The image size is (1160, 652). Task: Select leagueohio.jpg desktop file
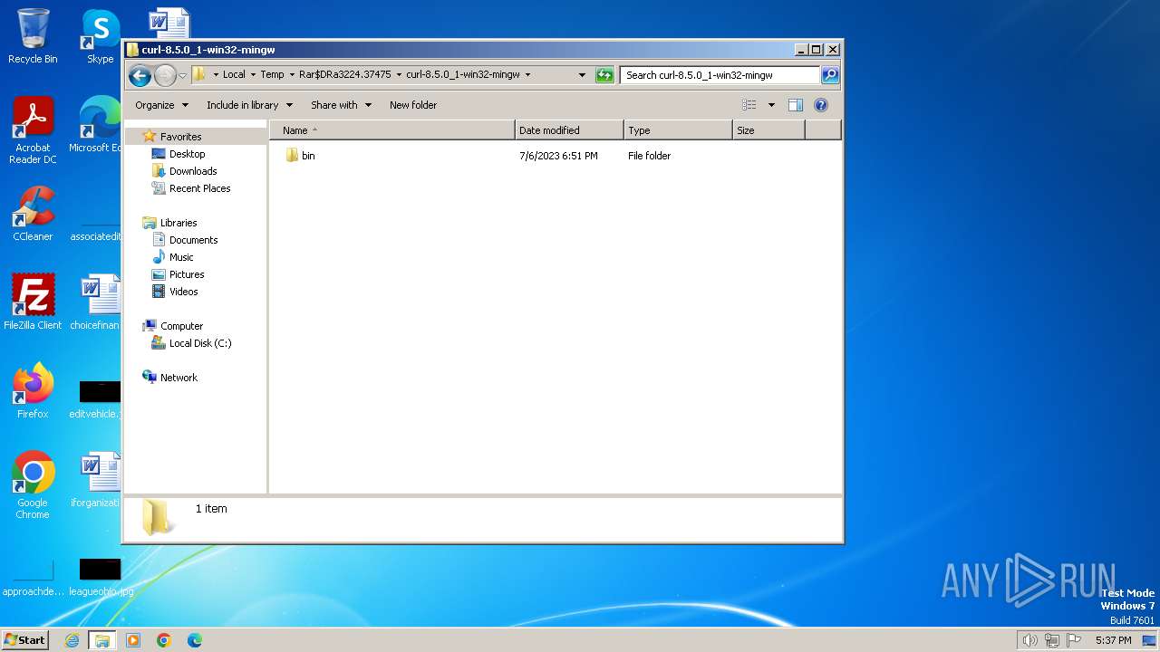pyautogui.click(x=100, y=578)
